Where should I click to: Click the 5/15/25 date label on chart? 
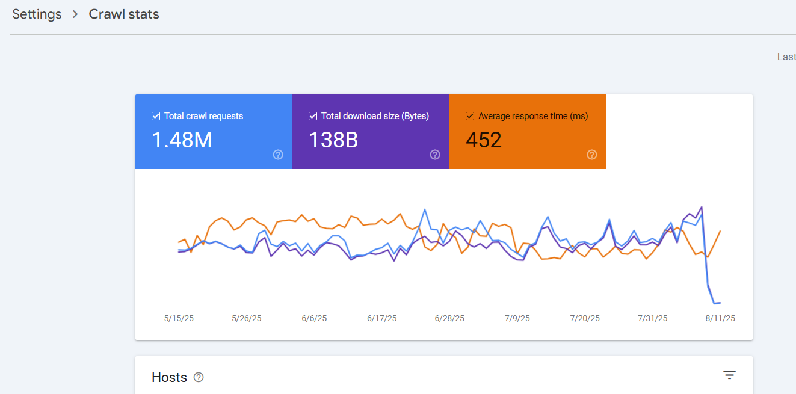click(x=179, y=318)
